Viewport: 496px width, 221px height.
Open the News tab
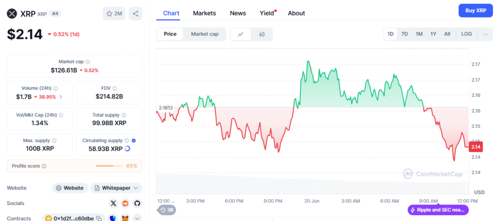[x=238, y=13]
